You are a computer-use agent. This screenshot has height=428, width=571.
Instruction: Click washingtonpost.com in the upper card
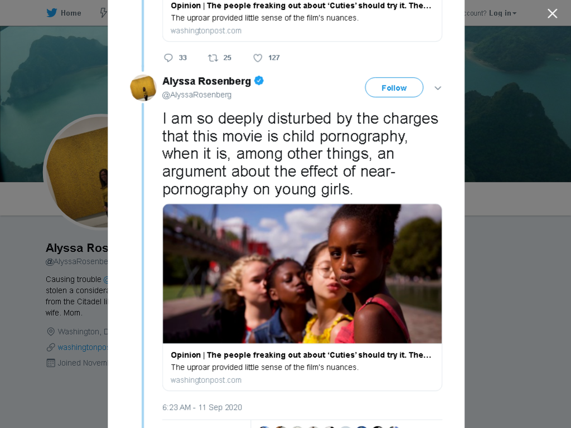tap(206, 31)
